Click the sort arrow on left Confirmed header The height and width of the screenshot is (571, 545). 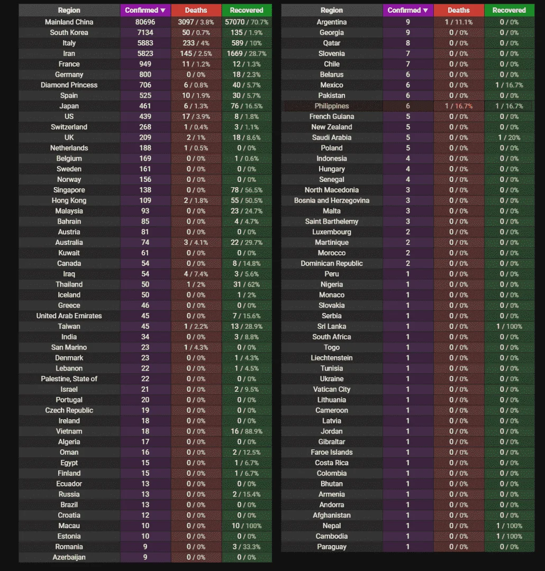[163, 11]
